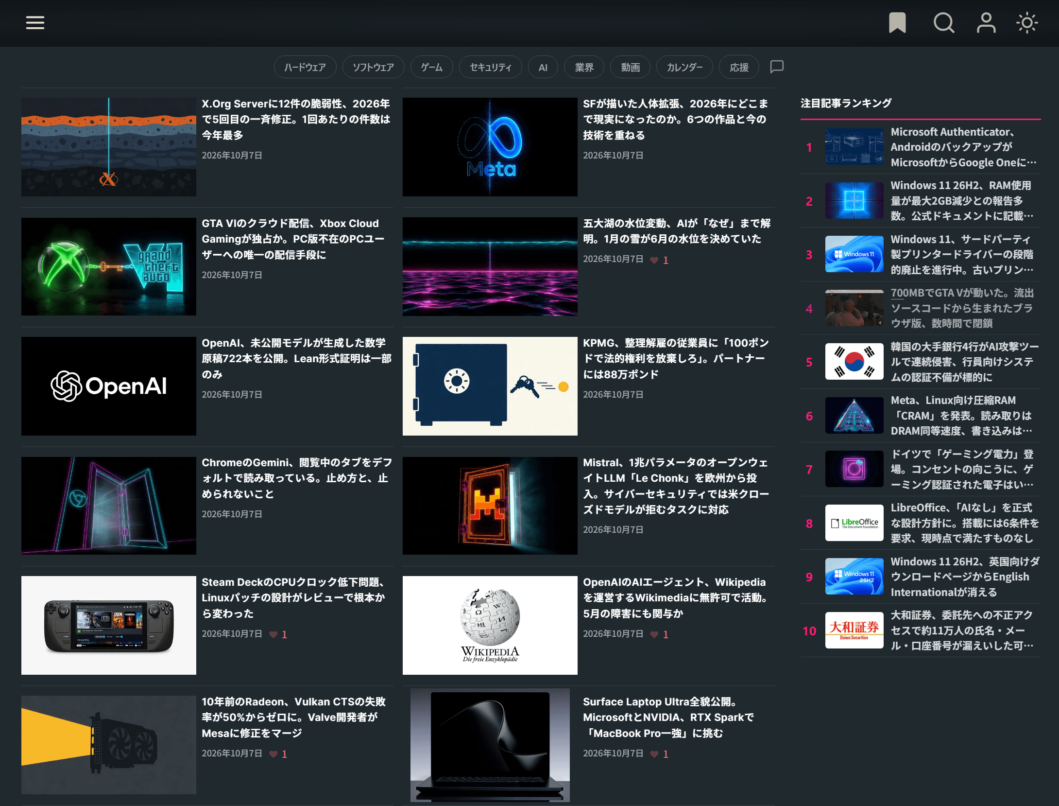Select the ハードウェア category tab

pyautogui.click(x=305, y=67)
